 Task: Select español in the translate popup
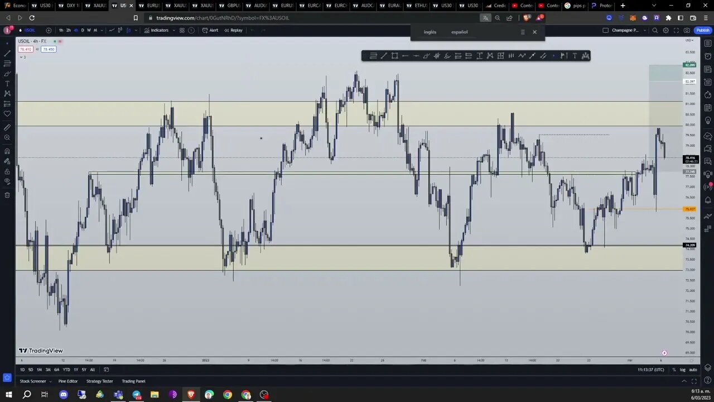tap(460, 32)
